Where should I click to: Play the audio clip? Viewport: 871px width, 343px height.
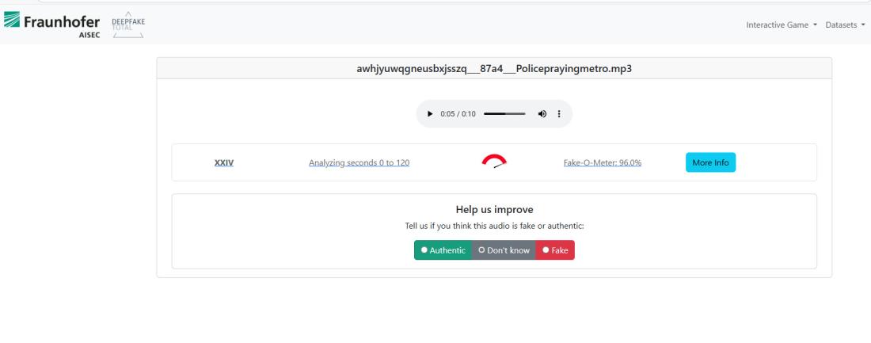pyautogui.click(x=430, y=114)
